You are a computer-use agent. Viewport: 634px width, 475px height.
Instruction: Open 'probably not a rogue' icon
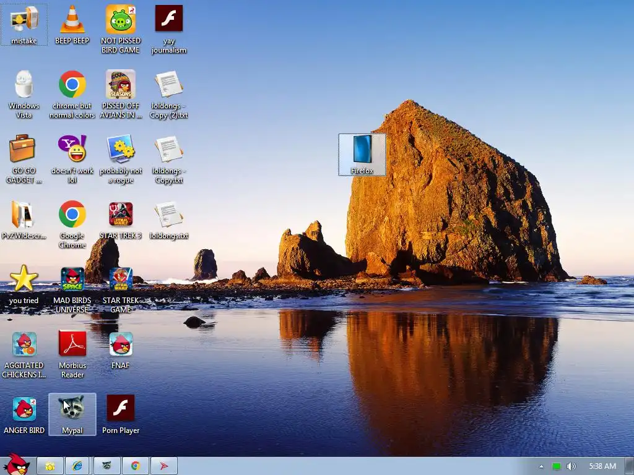[121, 159]
